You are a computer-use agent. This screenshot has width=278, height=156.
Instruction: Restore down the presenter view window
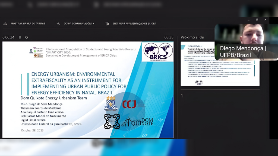pos(257,20)
